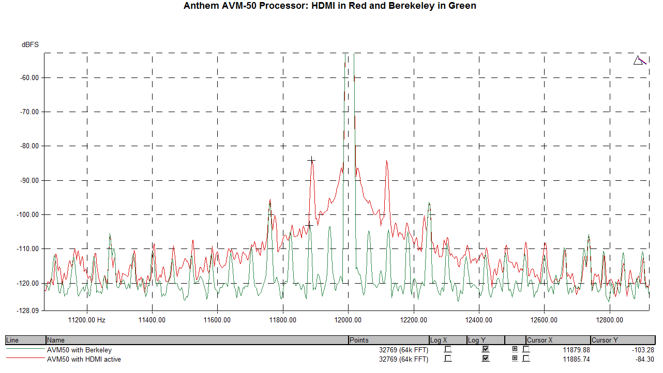Click the Points value in the HDMI active row

point(403,359)
